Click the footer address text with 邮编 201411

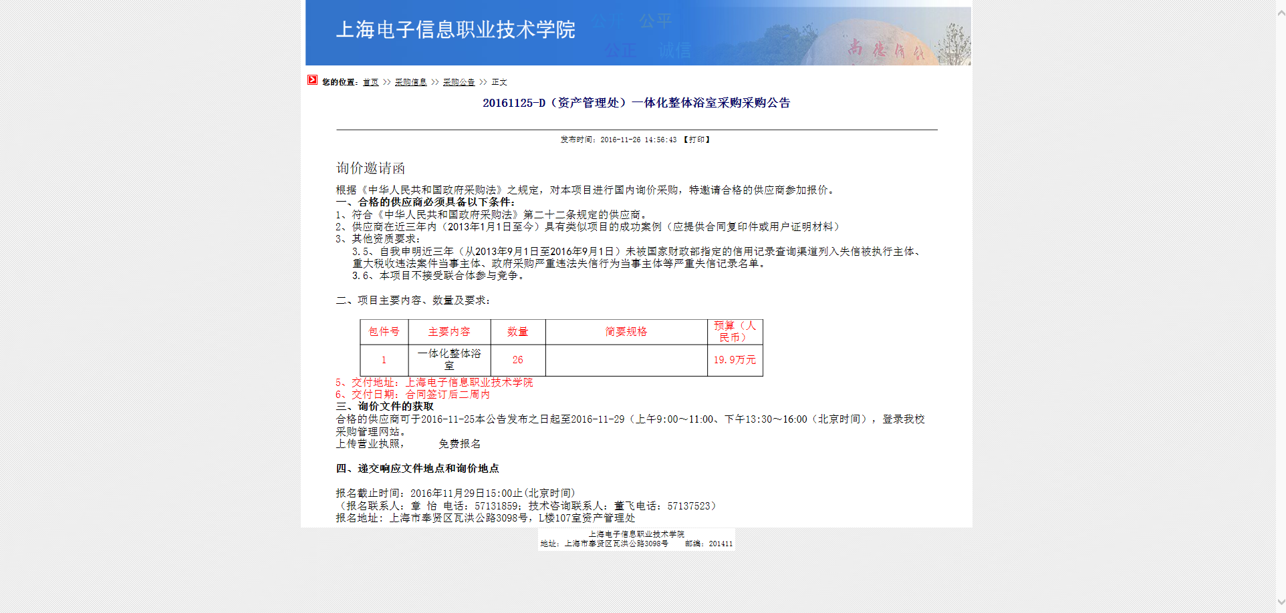[x=636, y=544]
